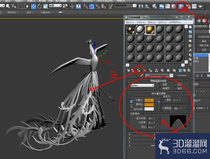The image size is (210, 159).
Task: Click the Use Pivot Point Center icon
Action: pyautogui.click(x=65, y=6)
